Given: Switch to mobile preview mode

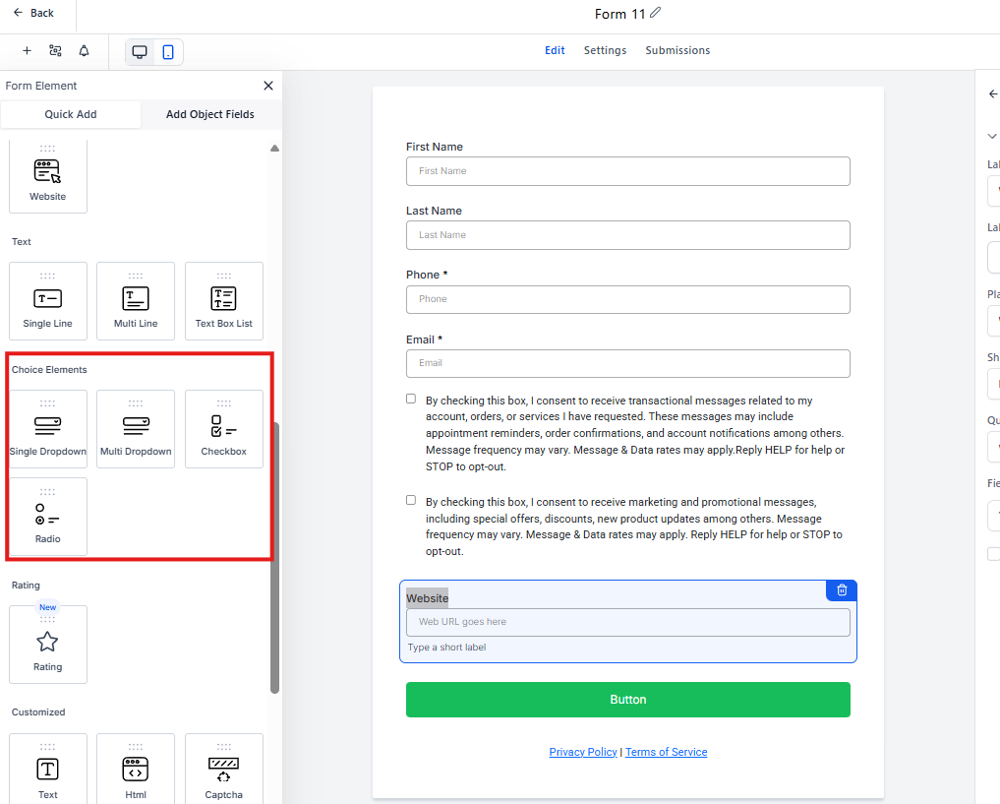Looking at the screenshot, I should click(168, 52).
